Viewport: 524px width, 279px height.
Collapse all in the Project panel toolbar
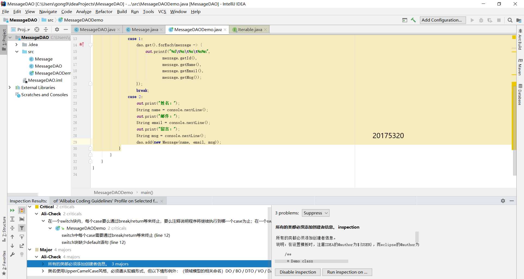pos(46,29)
